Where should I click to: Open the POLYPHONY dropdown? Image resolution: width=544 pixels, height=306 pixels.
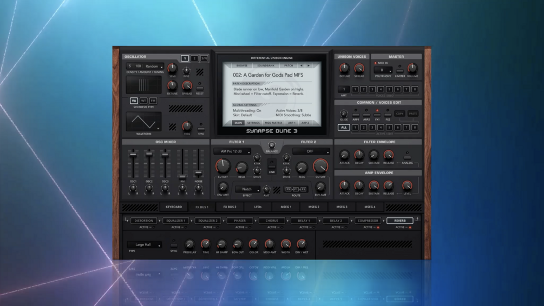click(x=383, y=70)
